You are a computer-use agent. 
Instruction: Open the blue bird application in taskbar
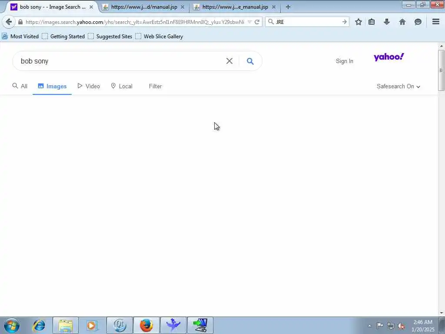[173, 325]
